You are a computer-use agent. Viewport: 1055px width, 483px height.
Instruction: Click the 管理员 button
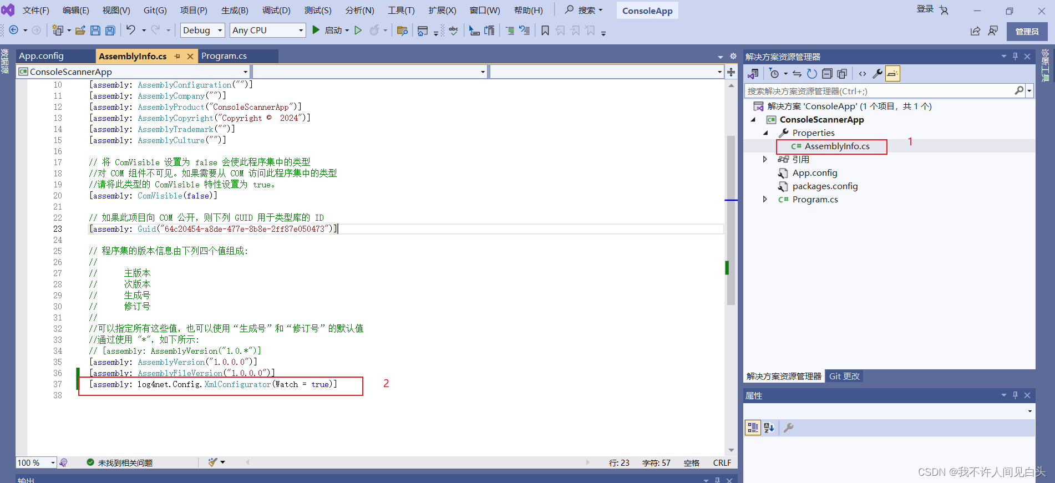1027,32
